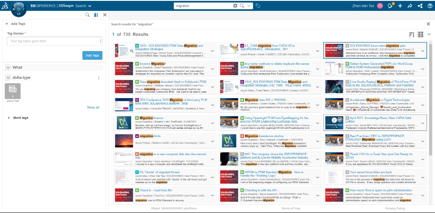Click the plus add content icon
This screenshot has height=213, width=435.
point(400,6)
